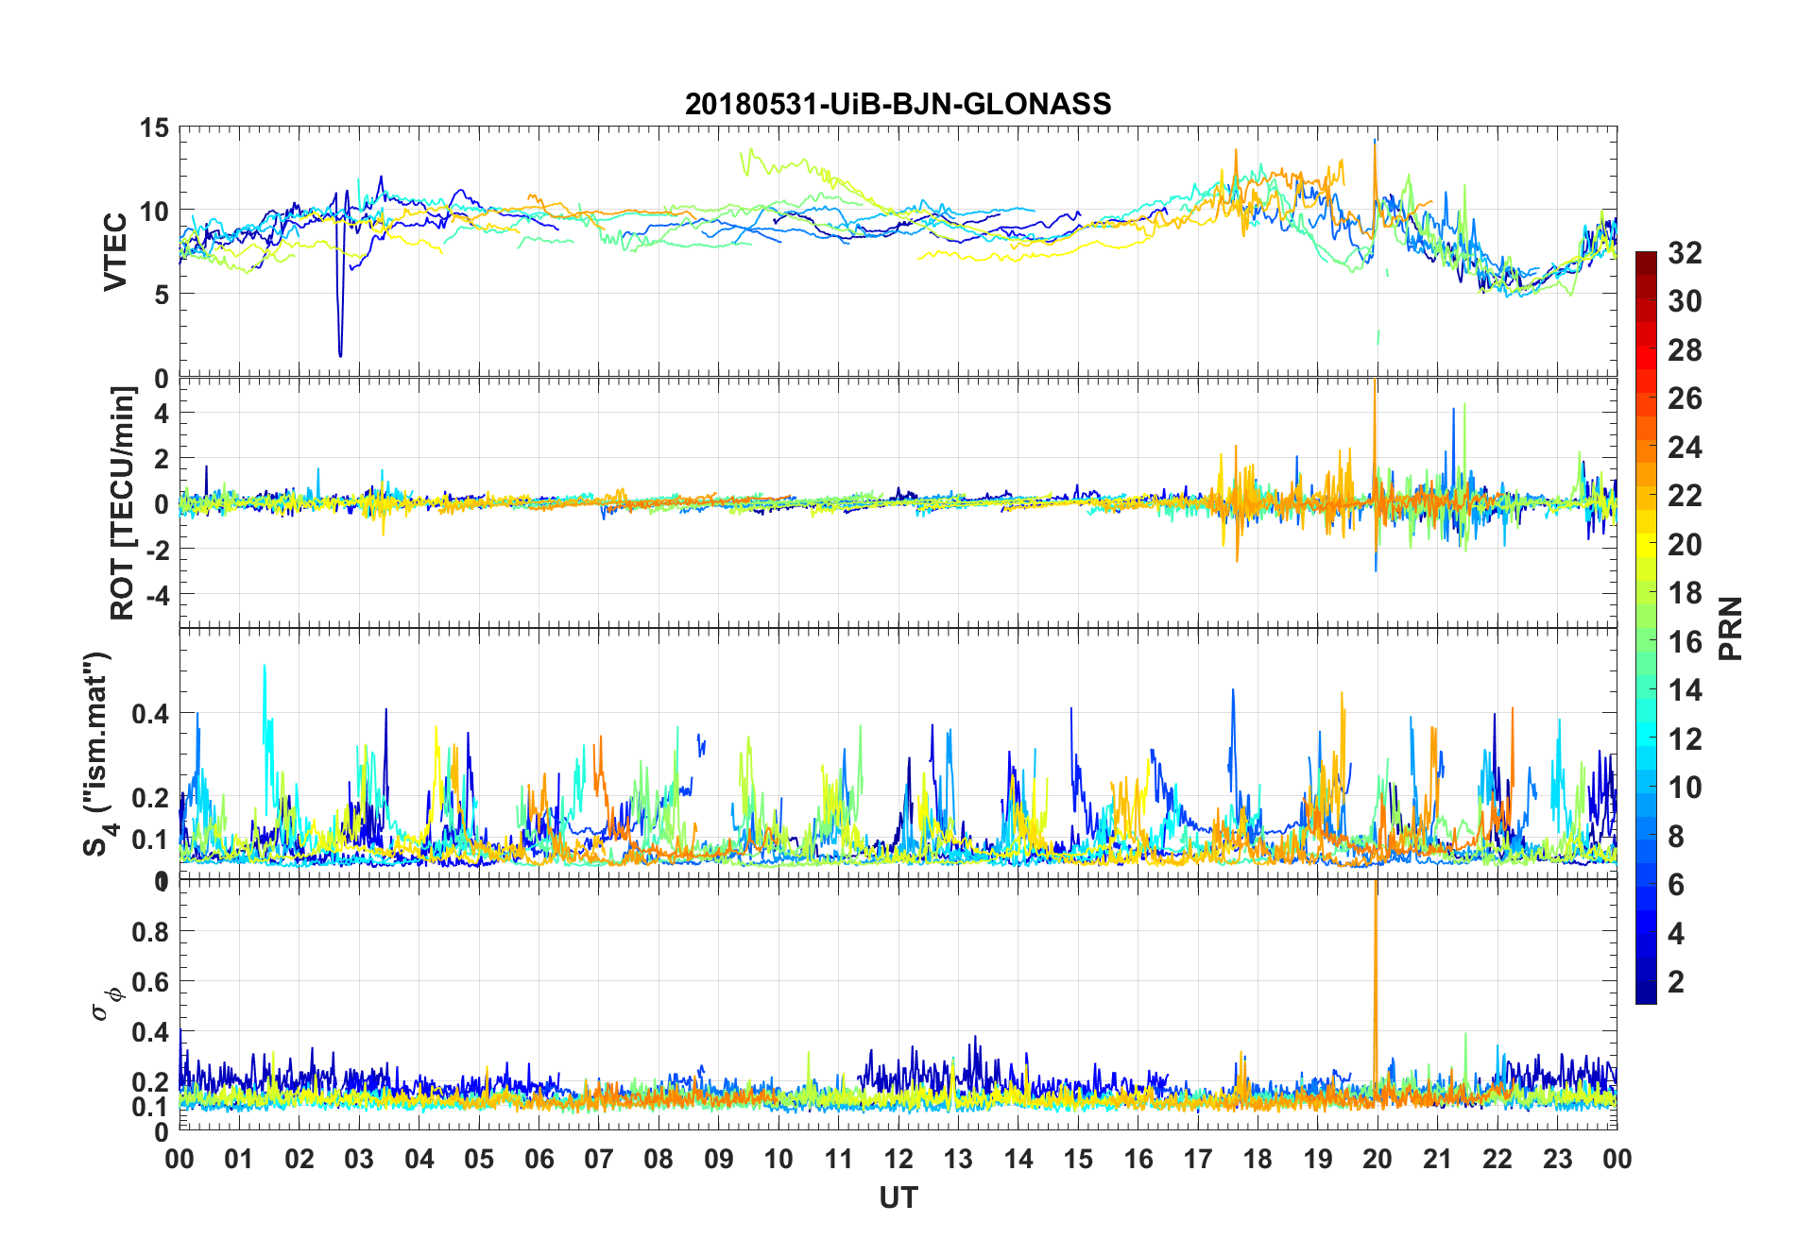This screenshot has height=1256, width=1797.
Task: Select ROT axis tick label -4
Action: 157,595
